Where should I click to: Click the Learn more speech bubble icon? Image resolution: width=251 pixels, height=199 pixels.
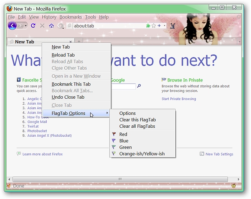pyautogui.click(x=19, y=154)
